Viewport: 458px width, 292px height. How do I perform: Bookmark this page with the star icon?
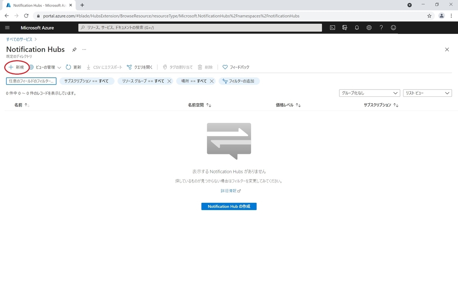(429, 16)
